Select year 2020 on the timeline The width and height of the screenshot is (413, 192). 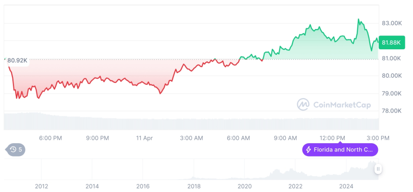click(245, 186)
